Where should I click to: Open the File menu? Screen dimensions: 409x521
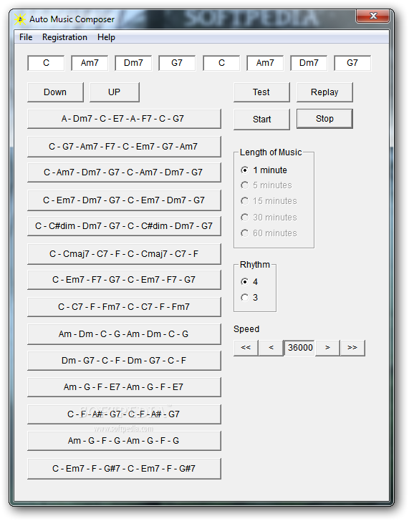click(26, 37)
